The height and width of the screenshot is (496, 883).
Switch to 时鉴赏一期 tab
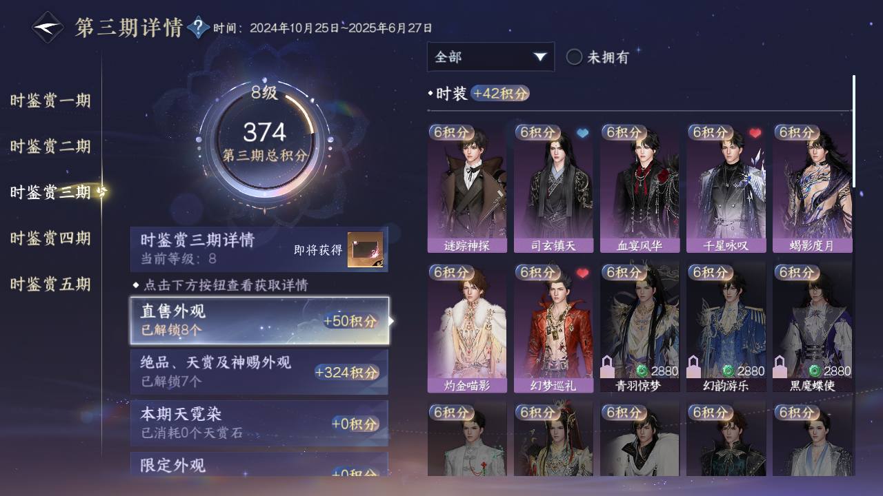click(x=50, y=101)
